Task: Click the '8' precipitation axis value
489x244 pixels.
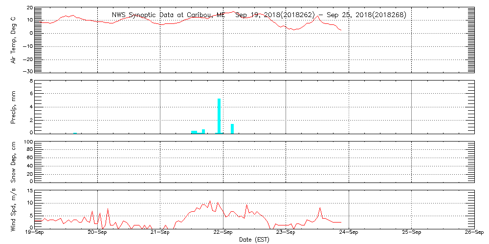Action: coord(31,81)
